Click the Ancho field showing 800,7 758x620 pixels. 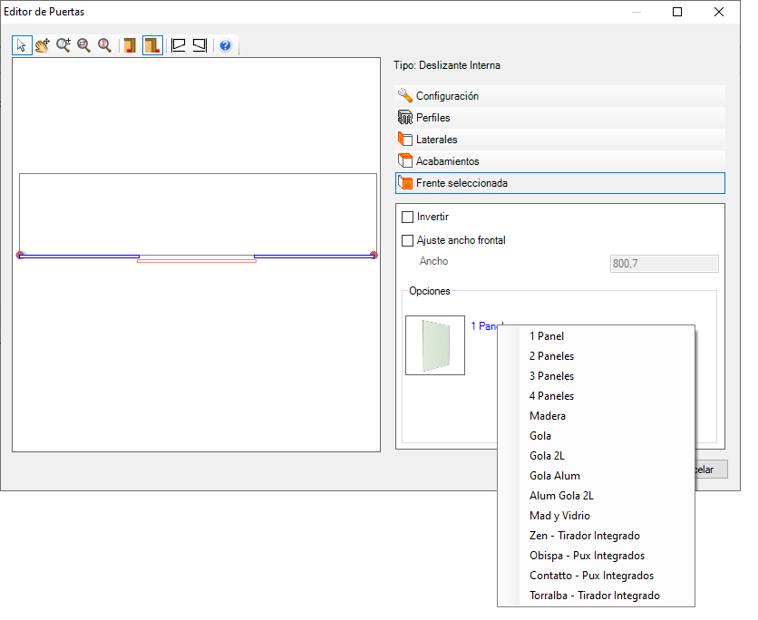coord(665,264)
